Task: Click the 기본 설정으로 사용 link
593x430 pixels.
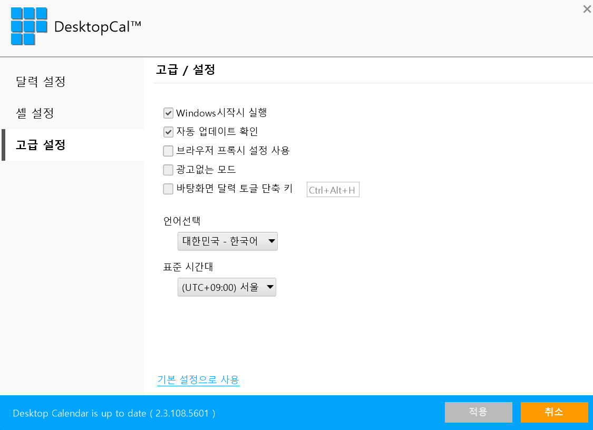Action: click(x=198, y=379)
